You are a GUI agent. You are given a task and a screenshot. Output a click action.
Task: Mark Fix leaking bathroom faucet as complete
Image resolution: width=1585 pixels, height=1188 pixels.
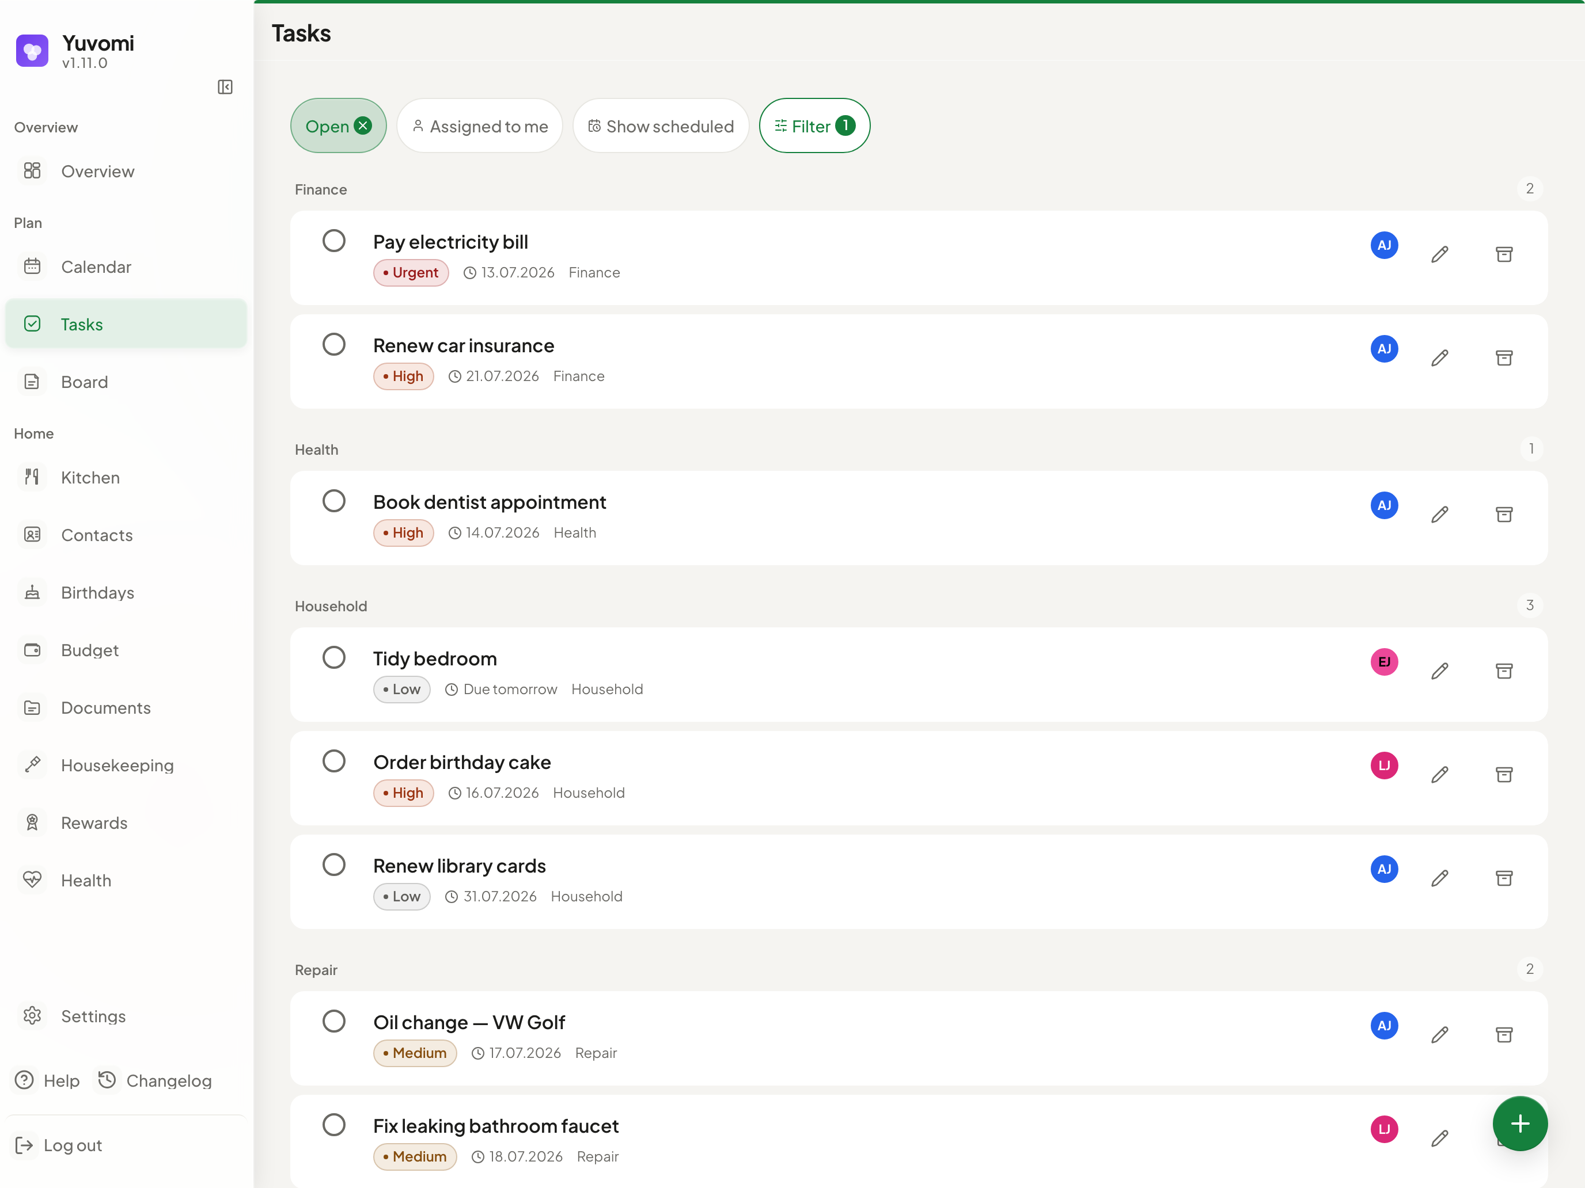point(334,1124)
